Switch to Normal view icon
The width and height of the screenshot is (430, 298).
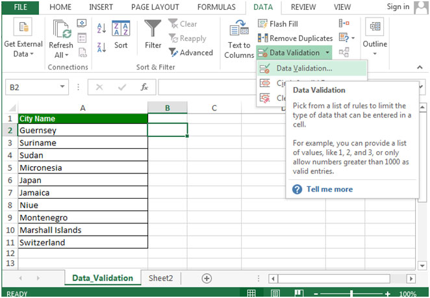[251, 293]
